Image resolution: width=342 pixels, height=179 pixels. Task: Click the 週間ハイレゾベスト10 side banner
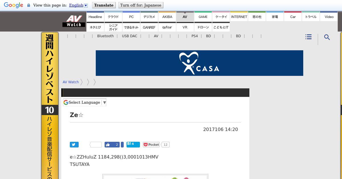click(50, 105)
